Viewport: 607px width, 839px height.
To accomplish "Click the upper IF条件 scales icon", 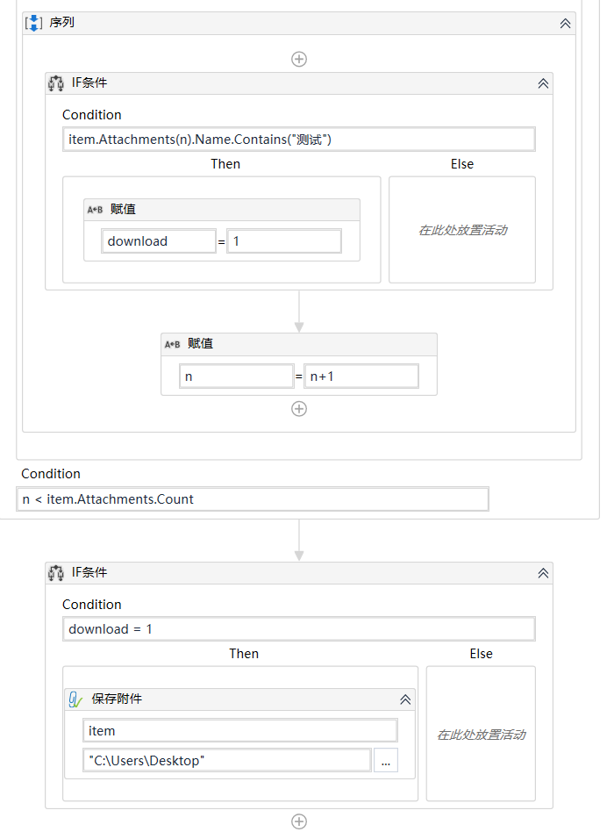I will point(55,83).
